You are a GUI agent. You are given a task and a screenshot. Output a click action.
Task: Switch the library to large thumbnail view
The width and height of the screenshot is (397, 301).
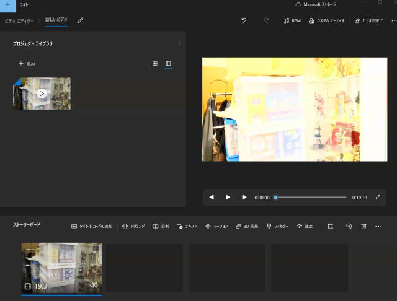coord(155,64)
